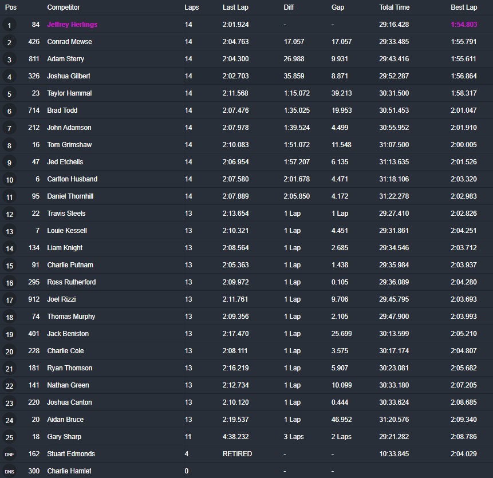Select Brad Todd competitor name
493x478 pixels.
click(x=62, y=110)
